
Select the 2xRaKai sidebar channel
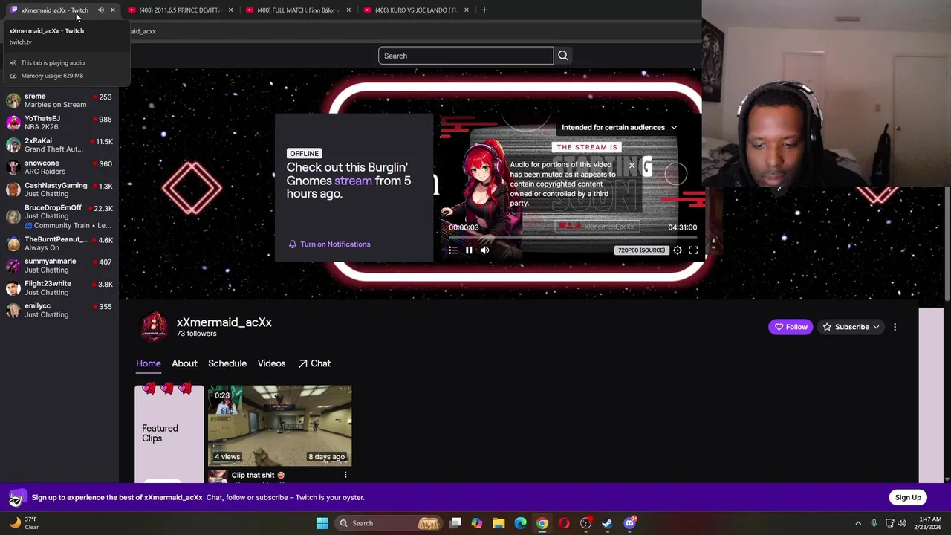[x=59, y=145]
